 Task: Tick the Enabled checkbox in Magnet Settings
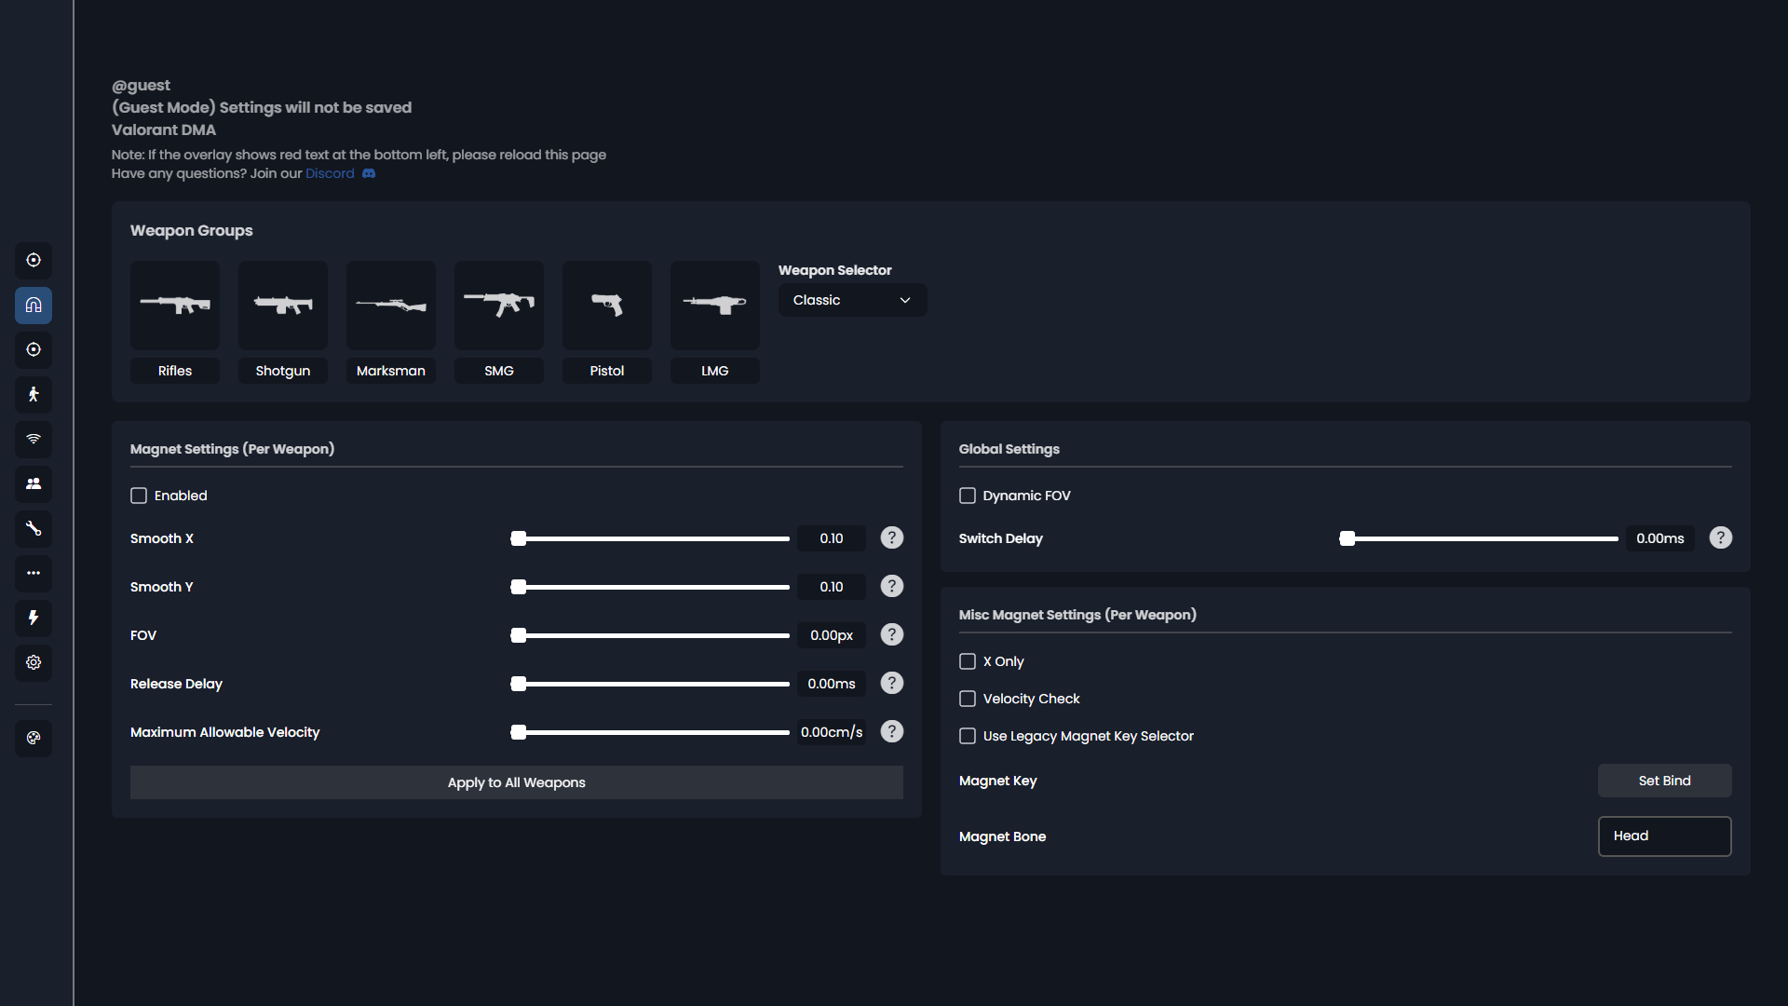coord(139,496)
